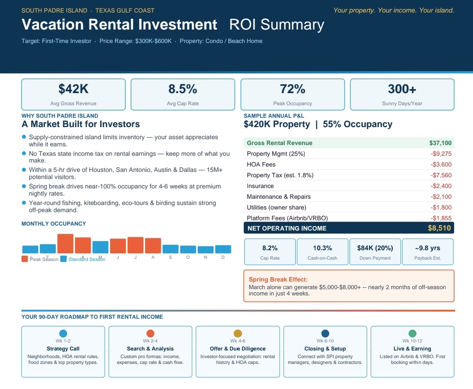This screenshot has width=473, height=389.
Task: Select the 300+ Sunny Days/Year card
Action: click(x=402, y=94)
